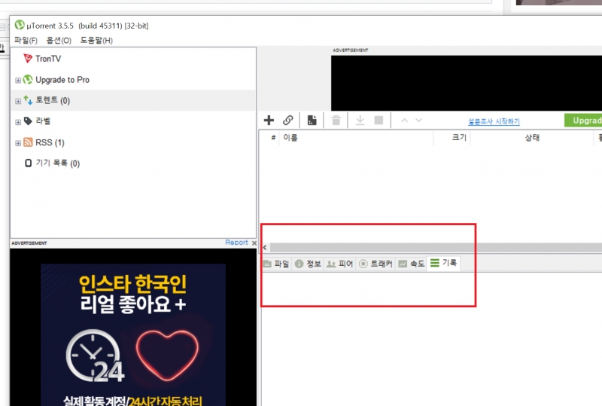Screen dimensions: 602x406
Task: Click the 설문조사 시작하기 link
Action: pos(494,121)
